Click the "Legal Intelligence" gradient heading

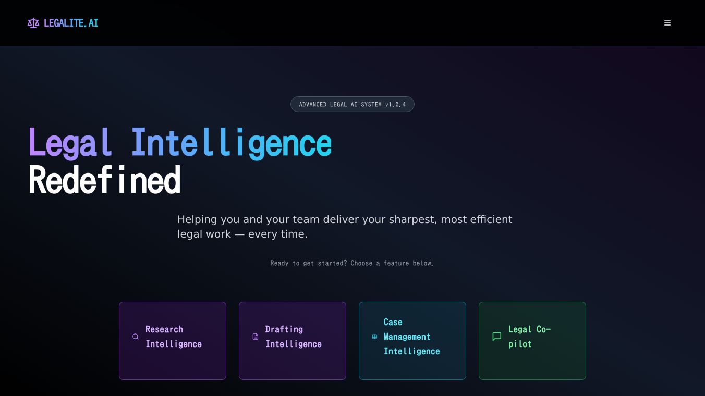click(x=180, y=143)
